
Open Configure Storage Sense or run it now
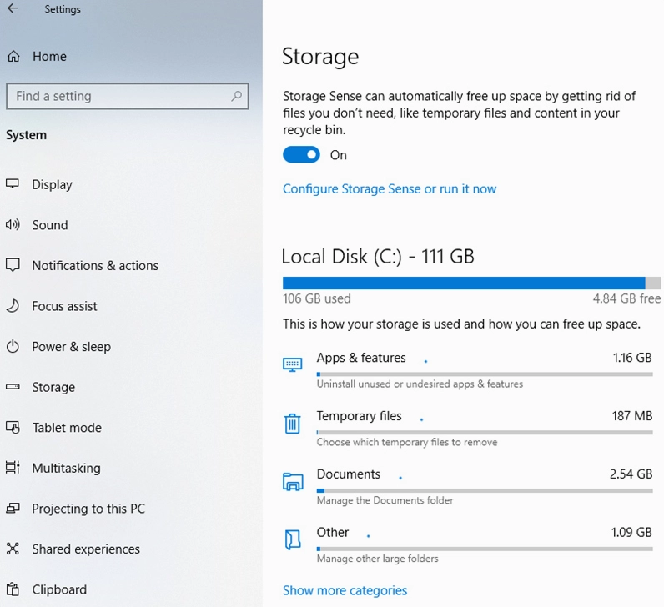[x=389, y=189]
